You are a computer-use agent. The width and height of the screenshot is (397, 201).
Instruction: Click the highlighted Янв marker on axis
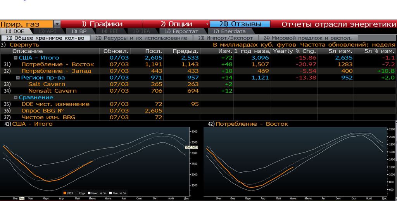tap(22, 198)
